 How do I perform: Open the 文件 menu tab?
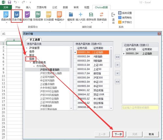tap(6, 7)
